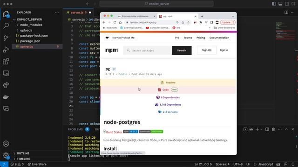The image size is (298, 167).
Task: Open the Explorer view in the activity bar
Action: (x=6, y=14)
